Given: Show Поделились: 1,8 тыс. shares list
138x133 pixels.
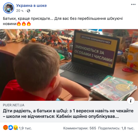Looking at the screenshot, I should pos(116,128).
